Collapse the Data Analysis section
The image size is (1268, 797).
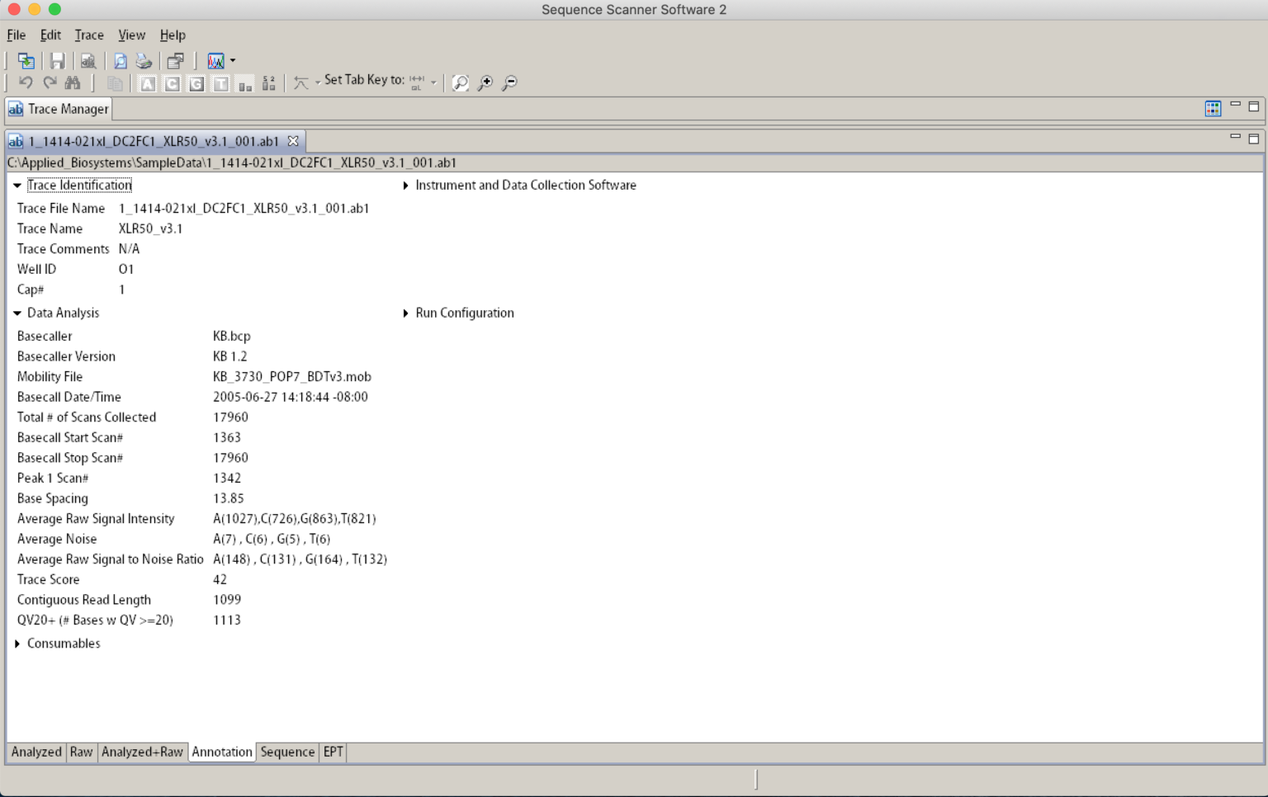tap(17, 313)
